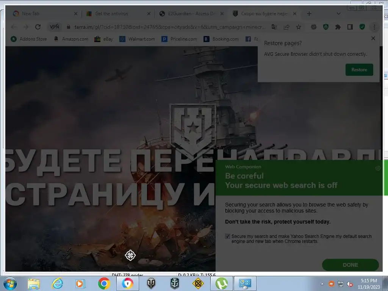The width and height of the screenshot is (388, 291).
Task: Click the Restore button in popup
Action: (359, 70)
